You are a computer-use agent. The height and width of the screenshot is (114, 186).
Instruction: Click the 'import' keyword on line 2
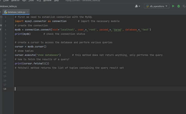[19, 21]
